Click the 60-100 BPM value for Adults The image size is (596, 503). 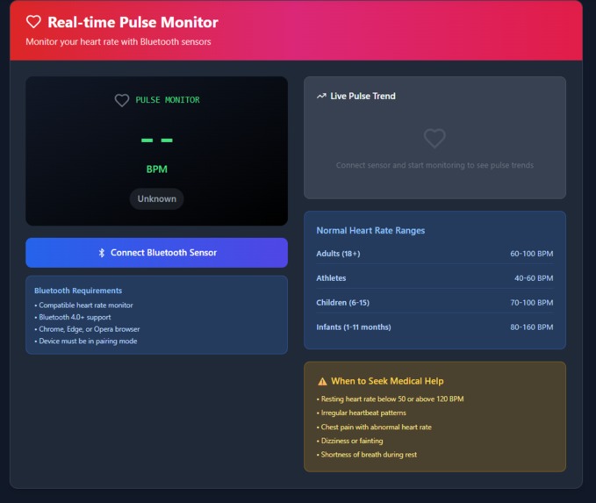point(531,254)
